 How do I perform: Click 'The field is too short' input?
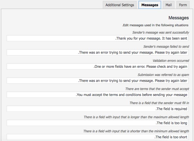98,137
